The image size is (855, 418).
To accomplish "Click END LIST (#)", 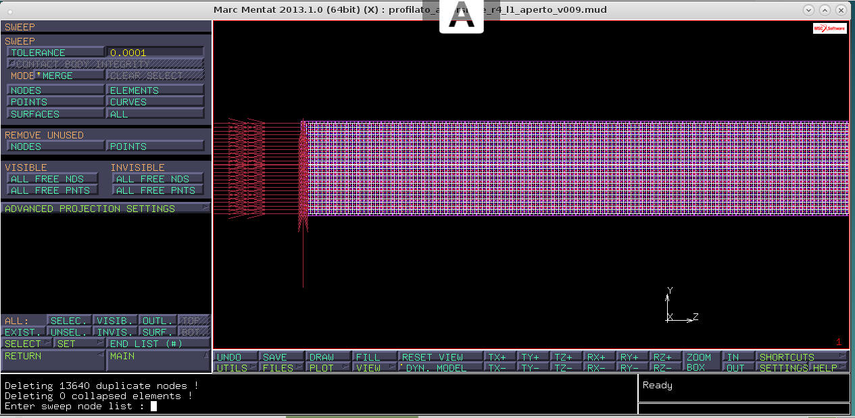I will pos(158,344).
